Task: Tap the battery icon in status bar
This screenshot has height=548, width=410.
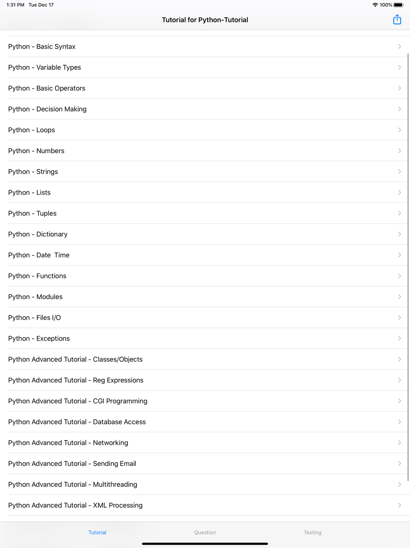Action: [399, 5]
